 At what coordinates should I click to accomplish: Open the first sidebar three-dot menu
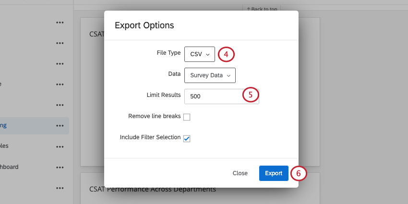(60, 23)
